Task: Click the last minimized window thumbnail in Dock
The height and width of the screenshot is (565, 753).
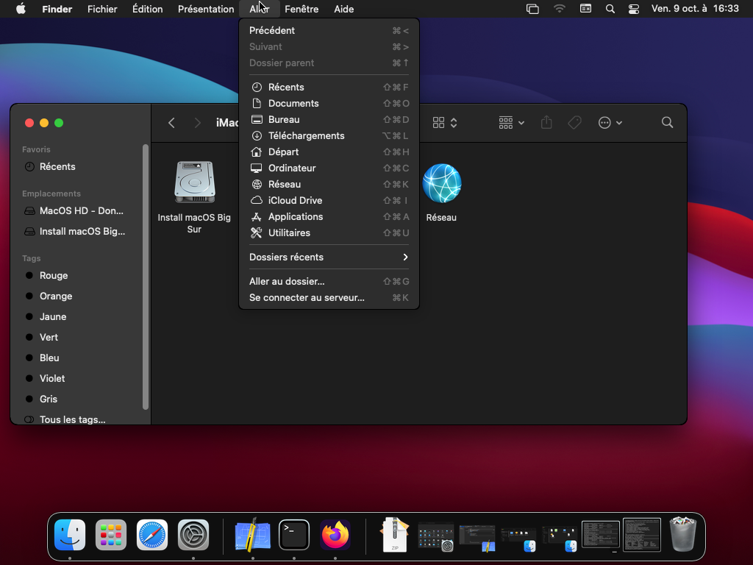Action: coord(642,535)
